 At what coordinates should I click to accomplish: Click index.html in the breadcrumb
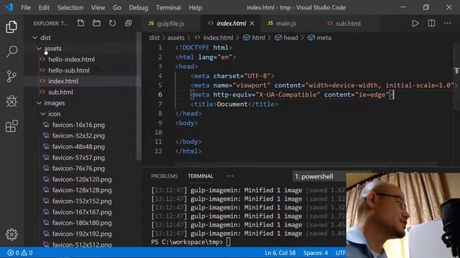[x=218, y=38]
